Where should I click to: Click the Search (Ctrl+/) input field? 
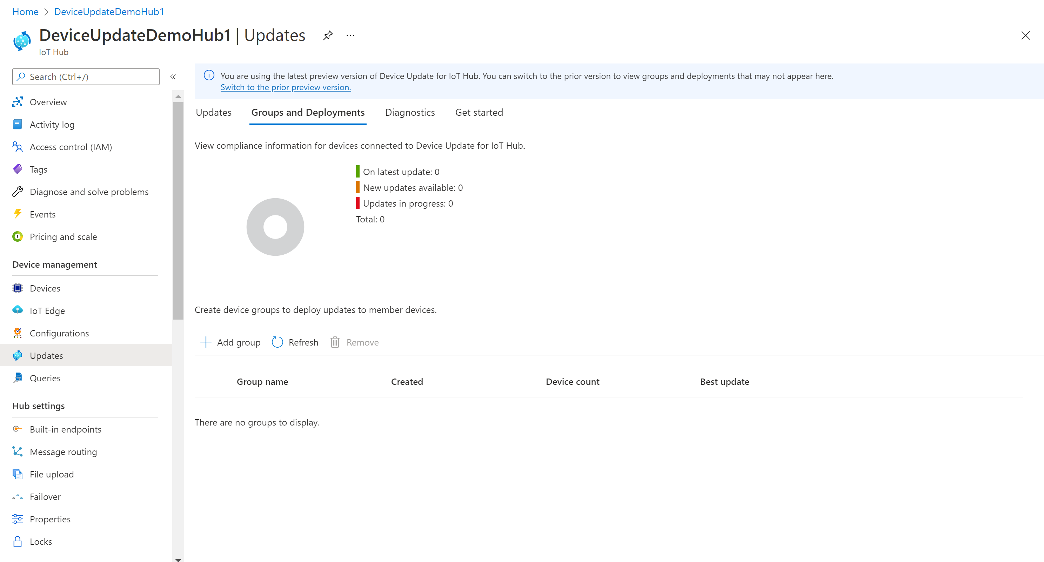[x=86, y=76]
